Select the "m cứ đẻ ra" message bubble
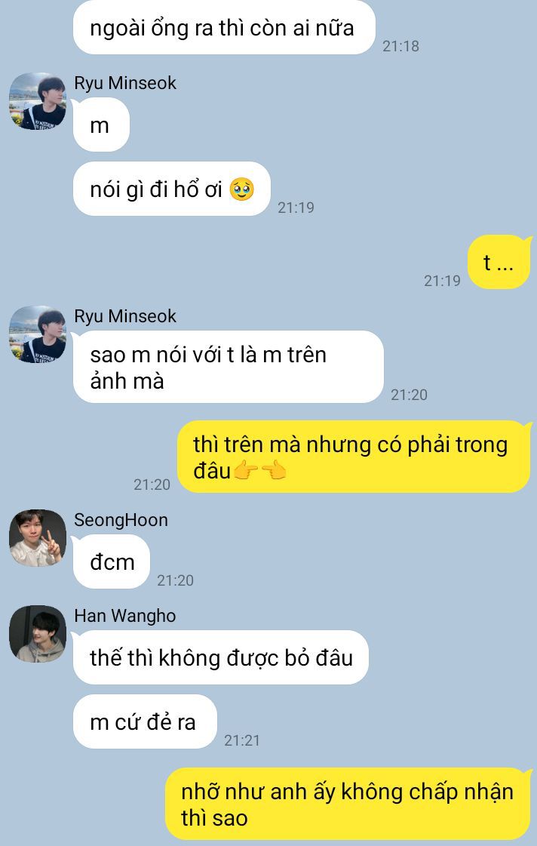Viewport: 537px width, 846px height. [x=145, y=721]
